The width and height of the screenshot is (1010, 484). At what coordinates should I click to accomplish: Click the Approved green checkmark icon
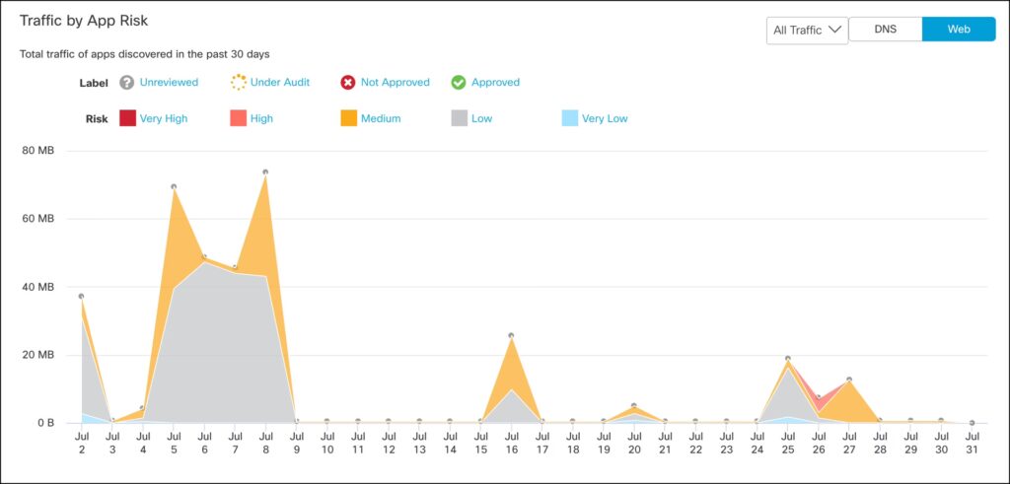(x=459, y=83)
